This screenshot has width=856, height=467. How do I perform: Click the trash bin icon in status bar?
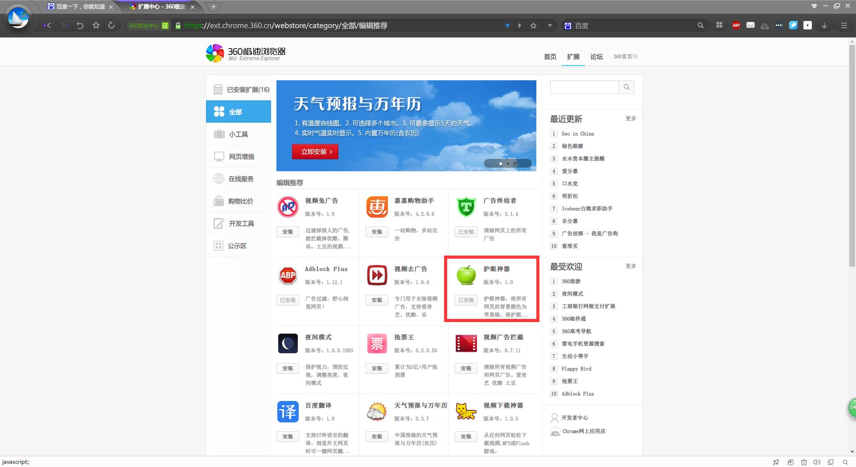[804, 462]
